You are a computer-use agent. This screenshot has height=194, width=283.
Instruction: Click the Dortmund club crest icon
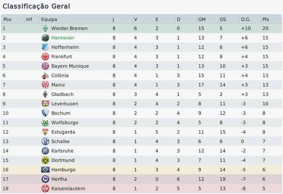pos(45,160)
